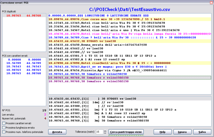Screen dimensions: 214x137
Task: Click 'Cerca punti troppo vicini' button
Action: point(126,132)
